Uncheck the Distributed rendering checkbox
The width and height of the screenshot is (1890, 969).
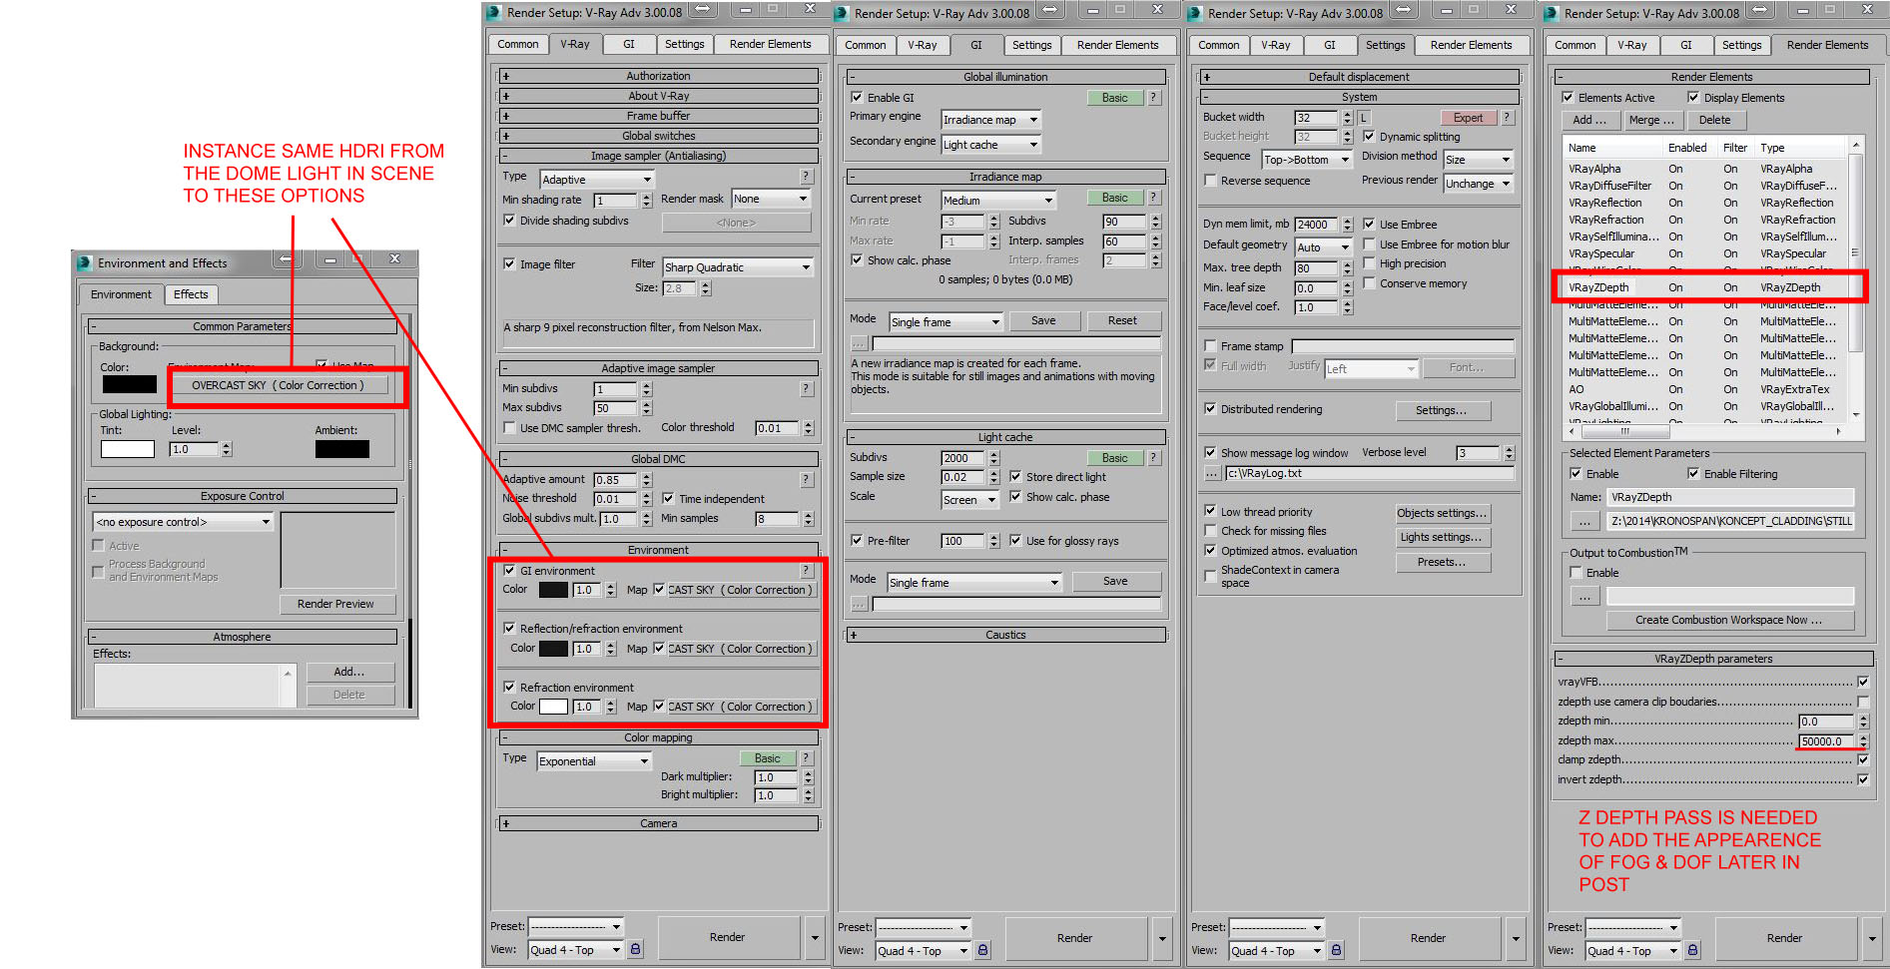point(1210,409)
